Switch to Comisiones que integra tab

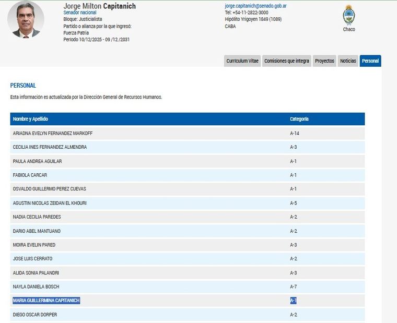coord(286,61)
